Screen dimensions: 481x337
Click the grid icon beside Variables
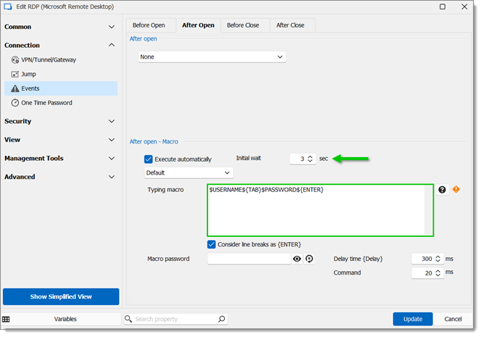(x=6, y=319)
